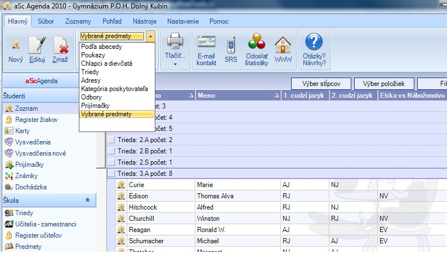Select the Schumacher Michael row
Screen dimensions: 447x268
coord(281,241)
